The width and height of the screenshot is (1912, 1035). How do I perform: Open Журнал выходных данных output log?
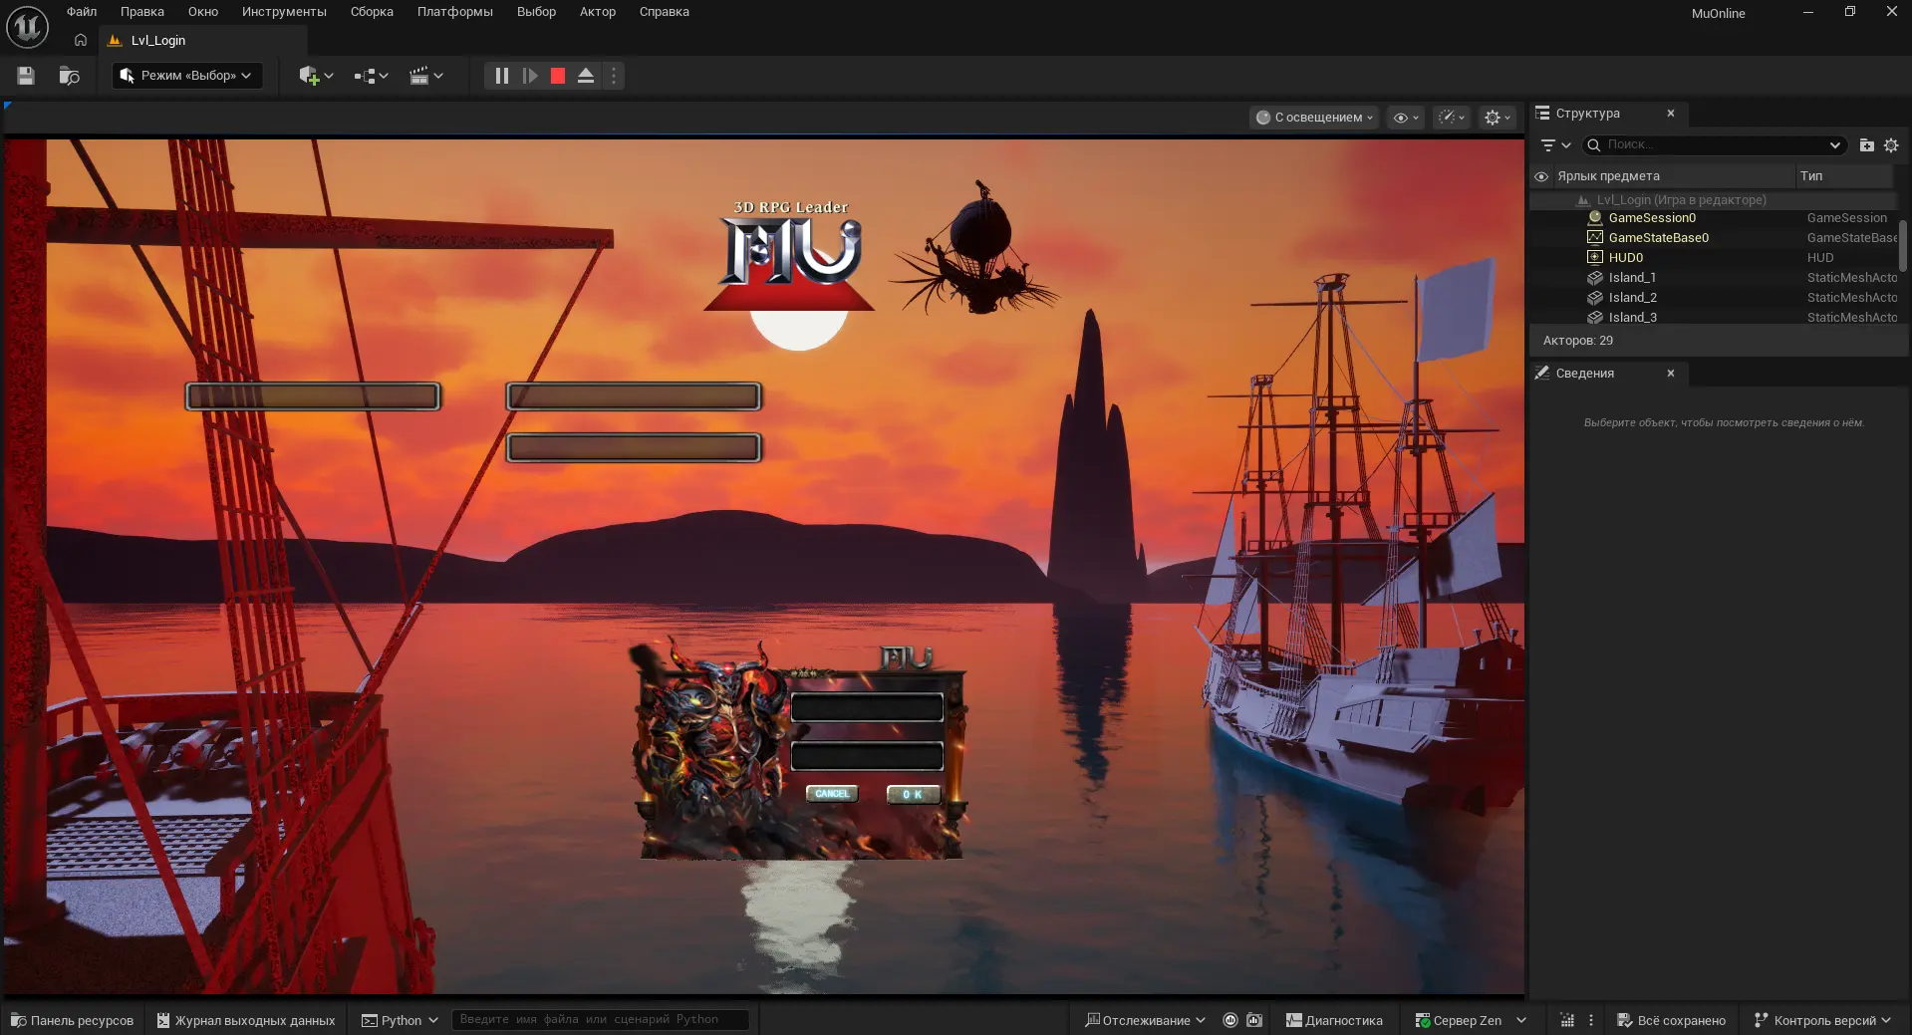click(x=246, y=1021)
